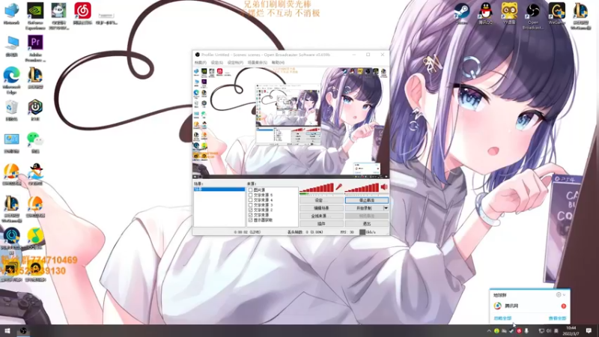Collapse the notification popup chevron
Screen dimensions: 599x337
(565, 294)
